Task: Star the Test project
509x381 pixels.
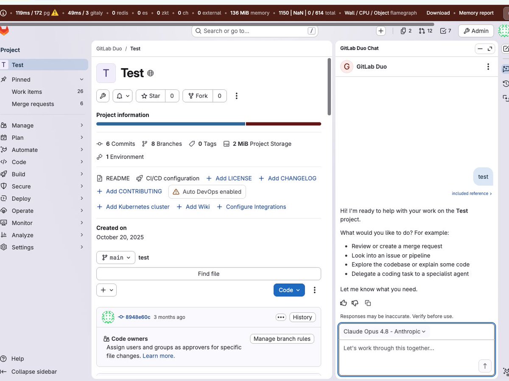Action: [151, 96]
